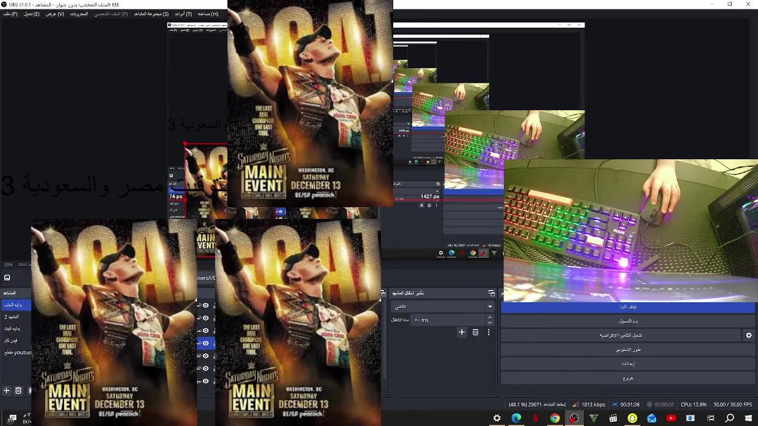Open the المعروضات docks menu
758x426 pixels.
(79, 14)
